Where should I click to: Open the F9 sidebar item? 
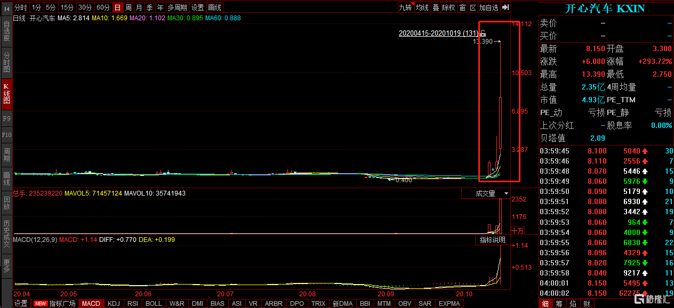[x=6, y=118]
